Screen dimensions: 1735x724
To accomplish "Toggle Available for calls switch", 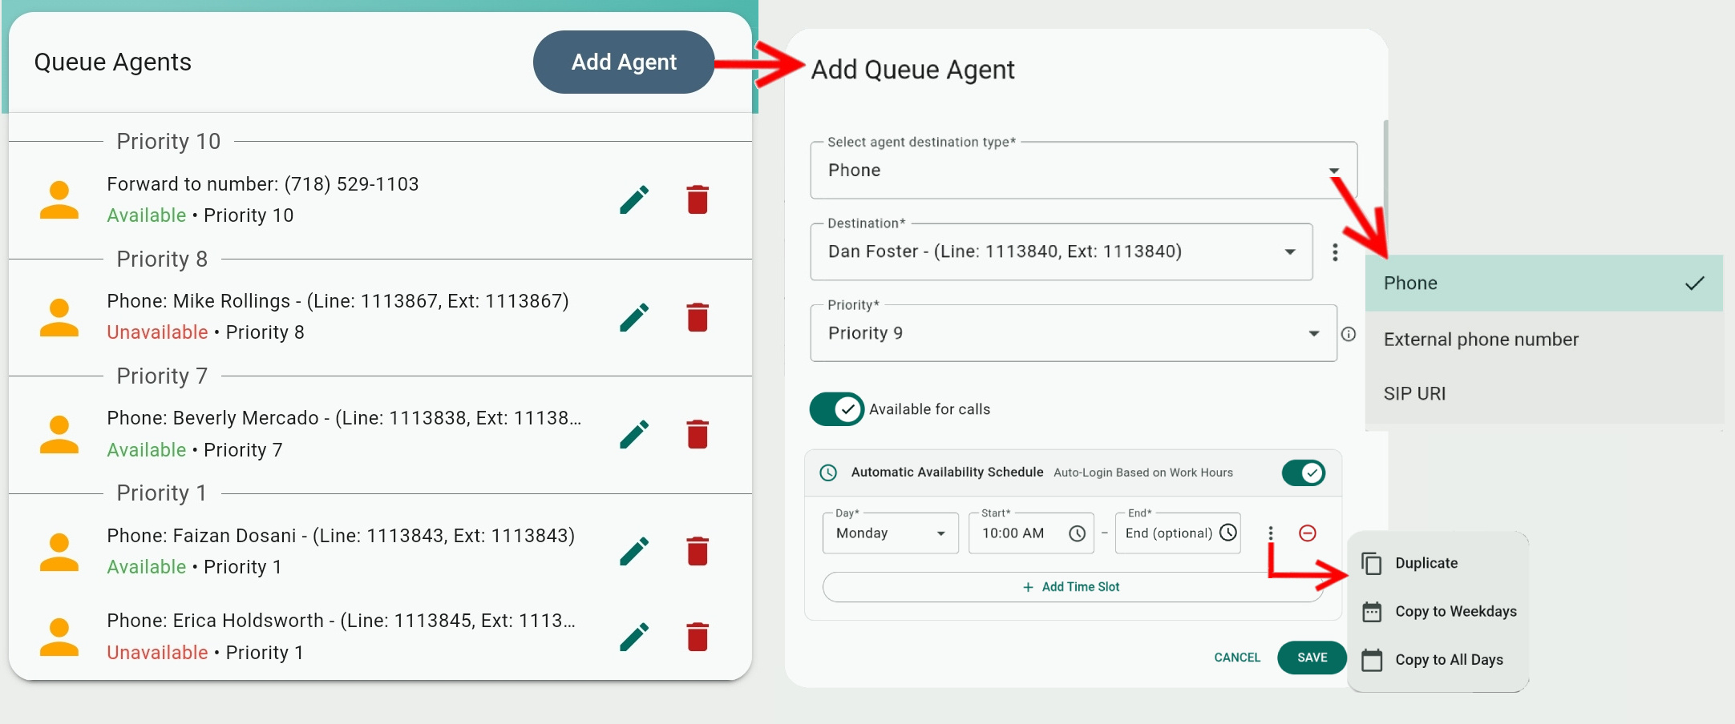I will pyautogui.click(x=836, y=409).
